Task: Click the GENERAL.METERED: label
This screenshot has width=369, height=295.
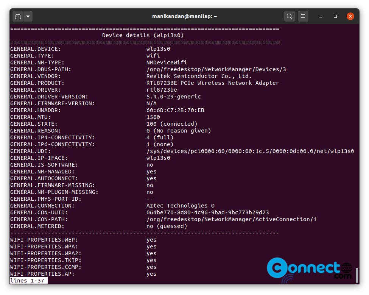Action: pos(37,226)
